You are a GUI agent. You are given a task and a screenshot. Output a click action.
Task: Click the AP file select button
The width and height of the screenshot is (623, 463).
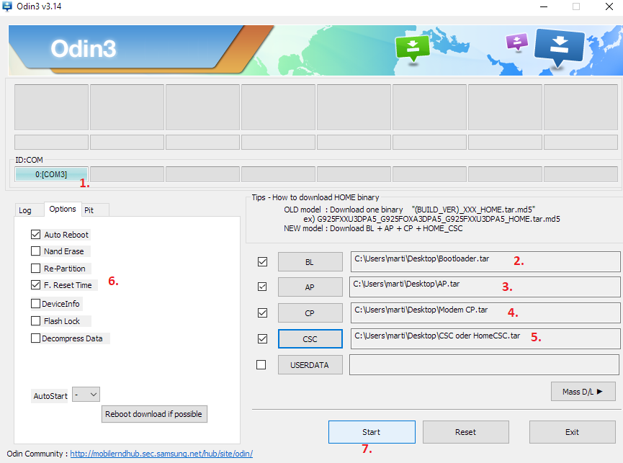tap(310, 287)
